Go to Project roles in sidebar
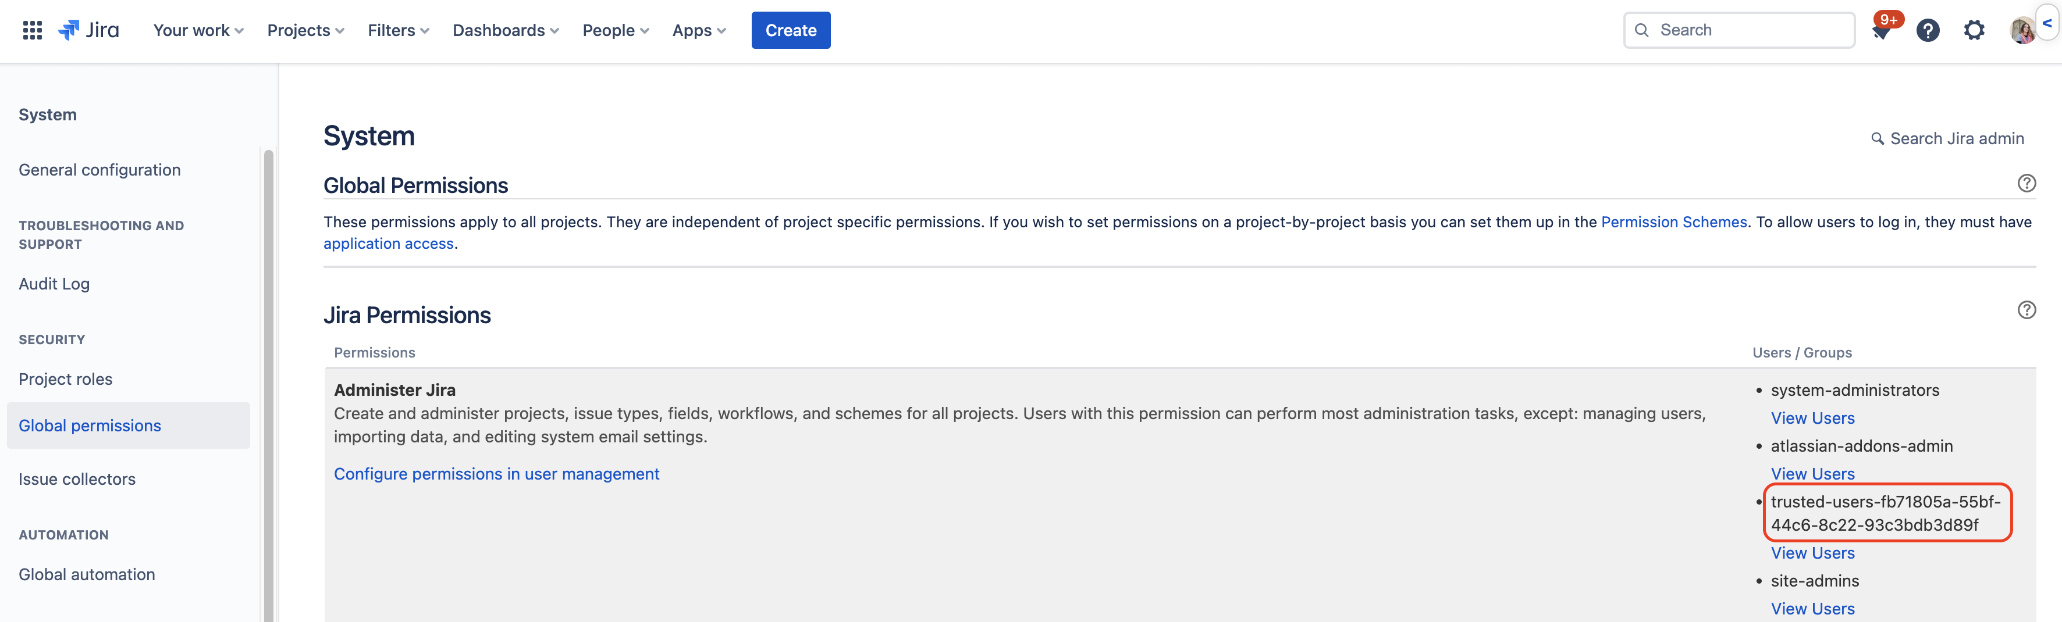Image resolution: width=2062 pixels, height=622 pixels. 66,379
